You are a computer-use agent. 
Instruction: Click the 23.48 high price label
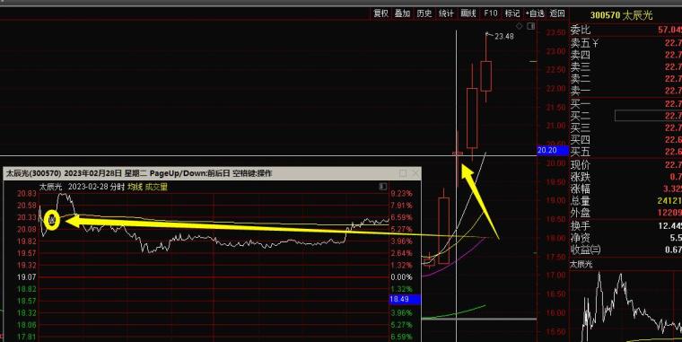pyautogui.click(x=504, y=37)
